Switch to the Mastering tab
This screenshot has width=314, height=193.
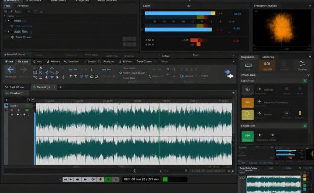tap(268, 57)
